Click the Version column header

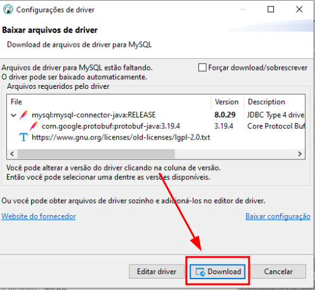point(227,102)
